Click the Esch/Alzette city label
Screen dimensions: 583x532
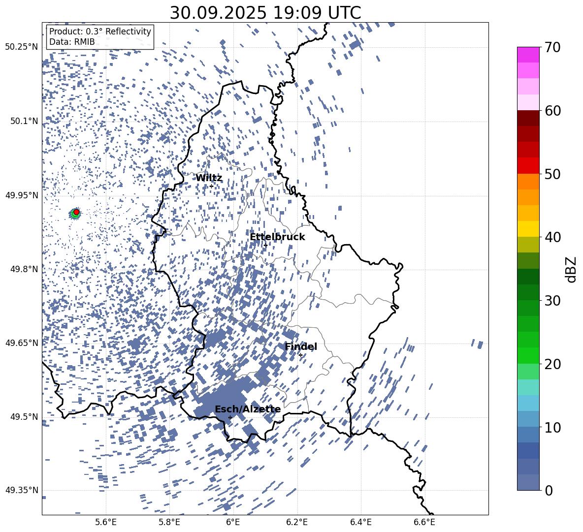coord(248,409)
